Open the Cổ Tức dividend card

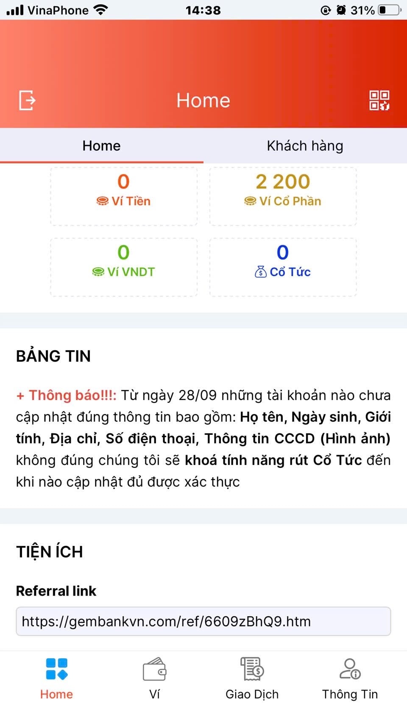[283, 267]
